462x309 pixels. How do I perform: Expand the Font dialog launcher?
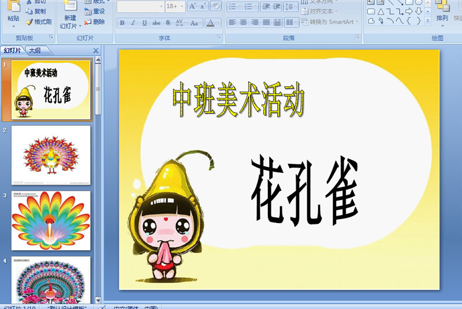pyautogui.click(x=219, y=37)
